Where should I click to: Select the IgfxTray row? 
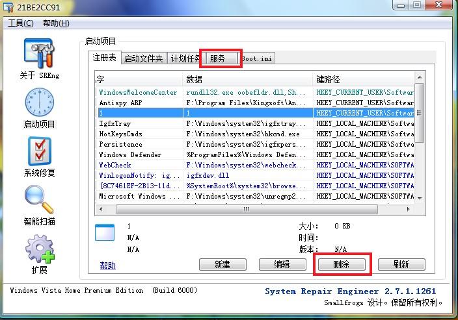(x=255, y=123)
